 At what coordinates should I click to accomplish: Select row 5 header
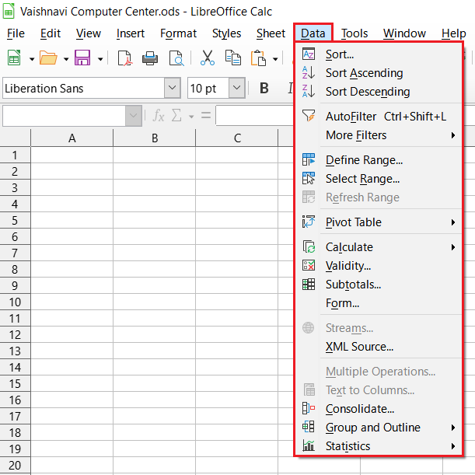click(x=15, y=220)
